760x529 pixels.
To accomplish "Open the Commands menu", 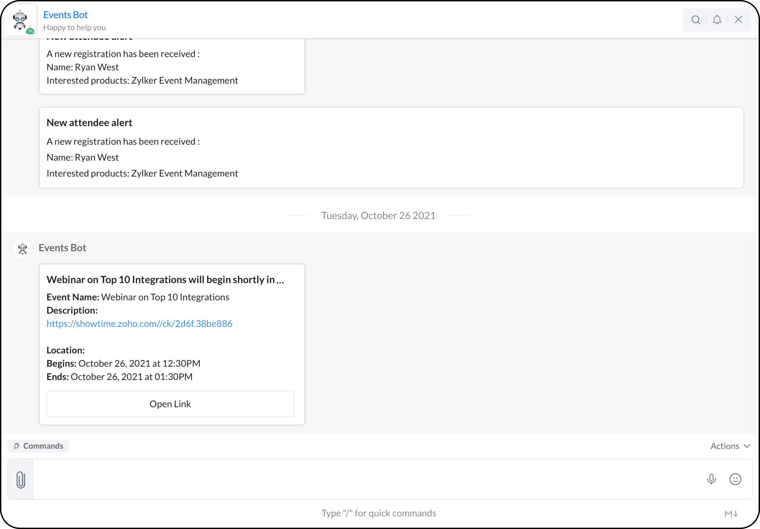I will click(43, 446).
